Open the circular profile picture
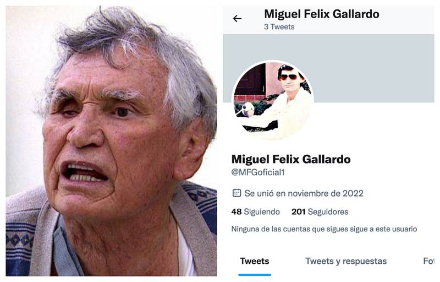The image size is (440, 282). [x=273, y=101]
